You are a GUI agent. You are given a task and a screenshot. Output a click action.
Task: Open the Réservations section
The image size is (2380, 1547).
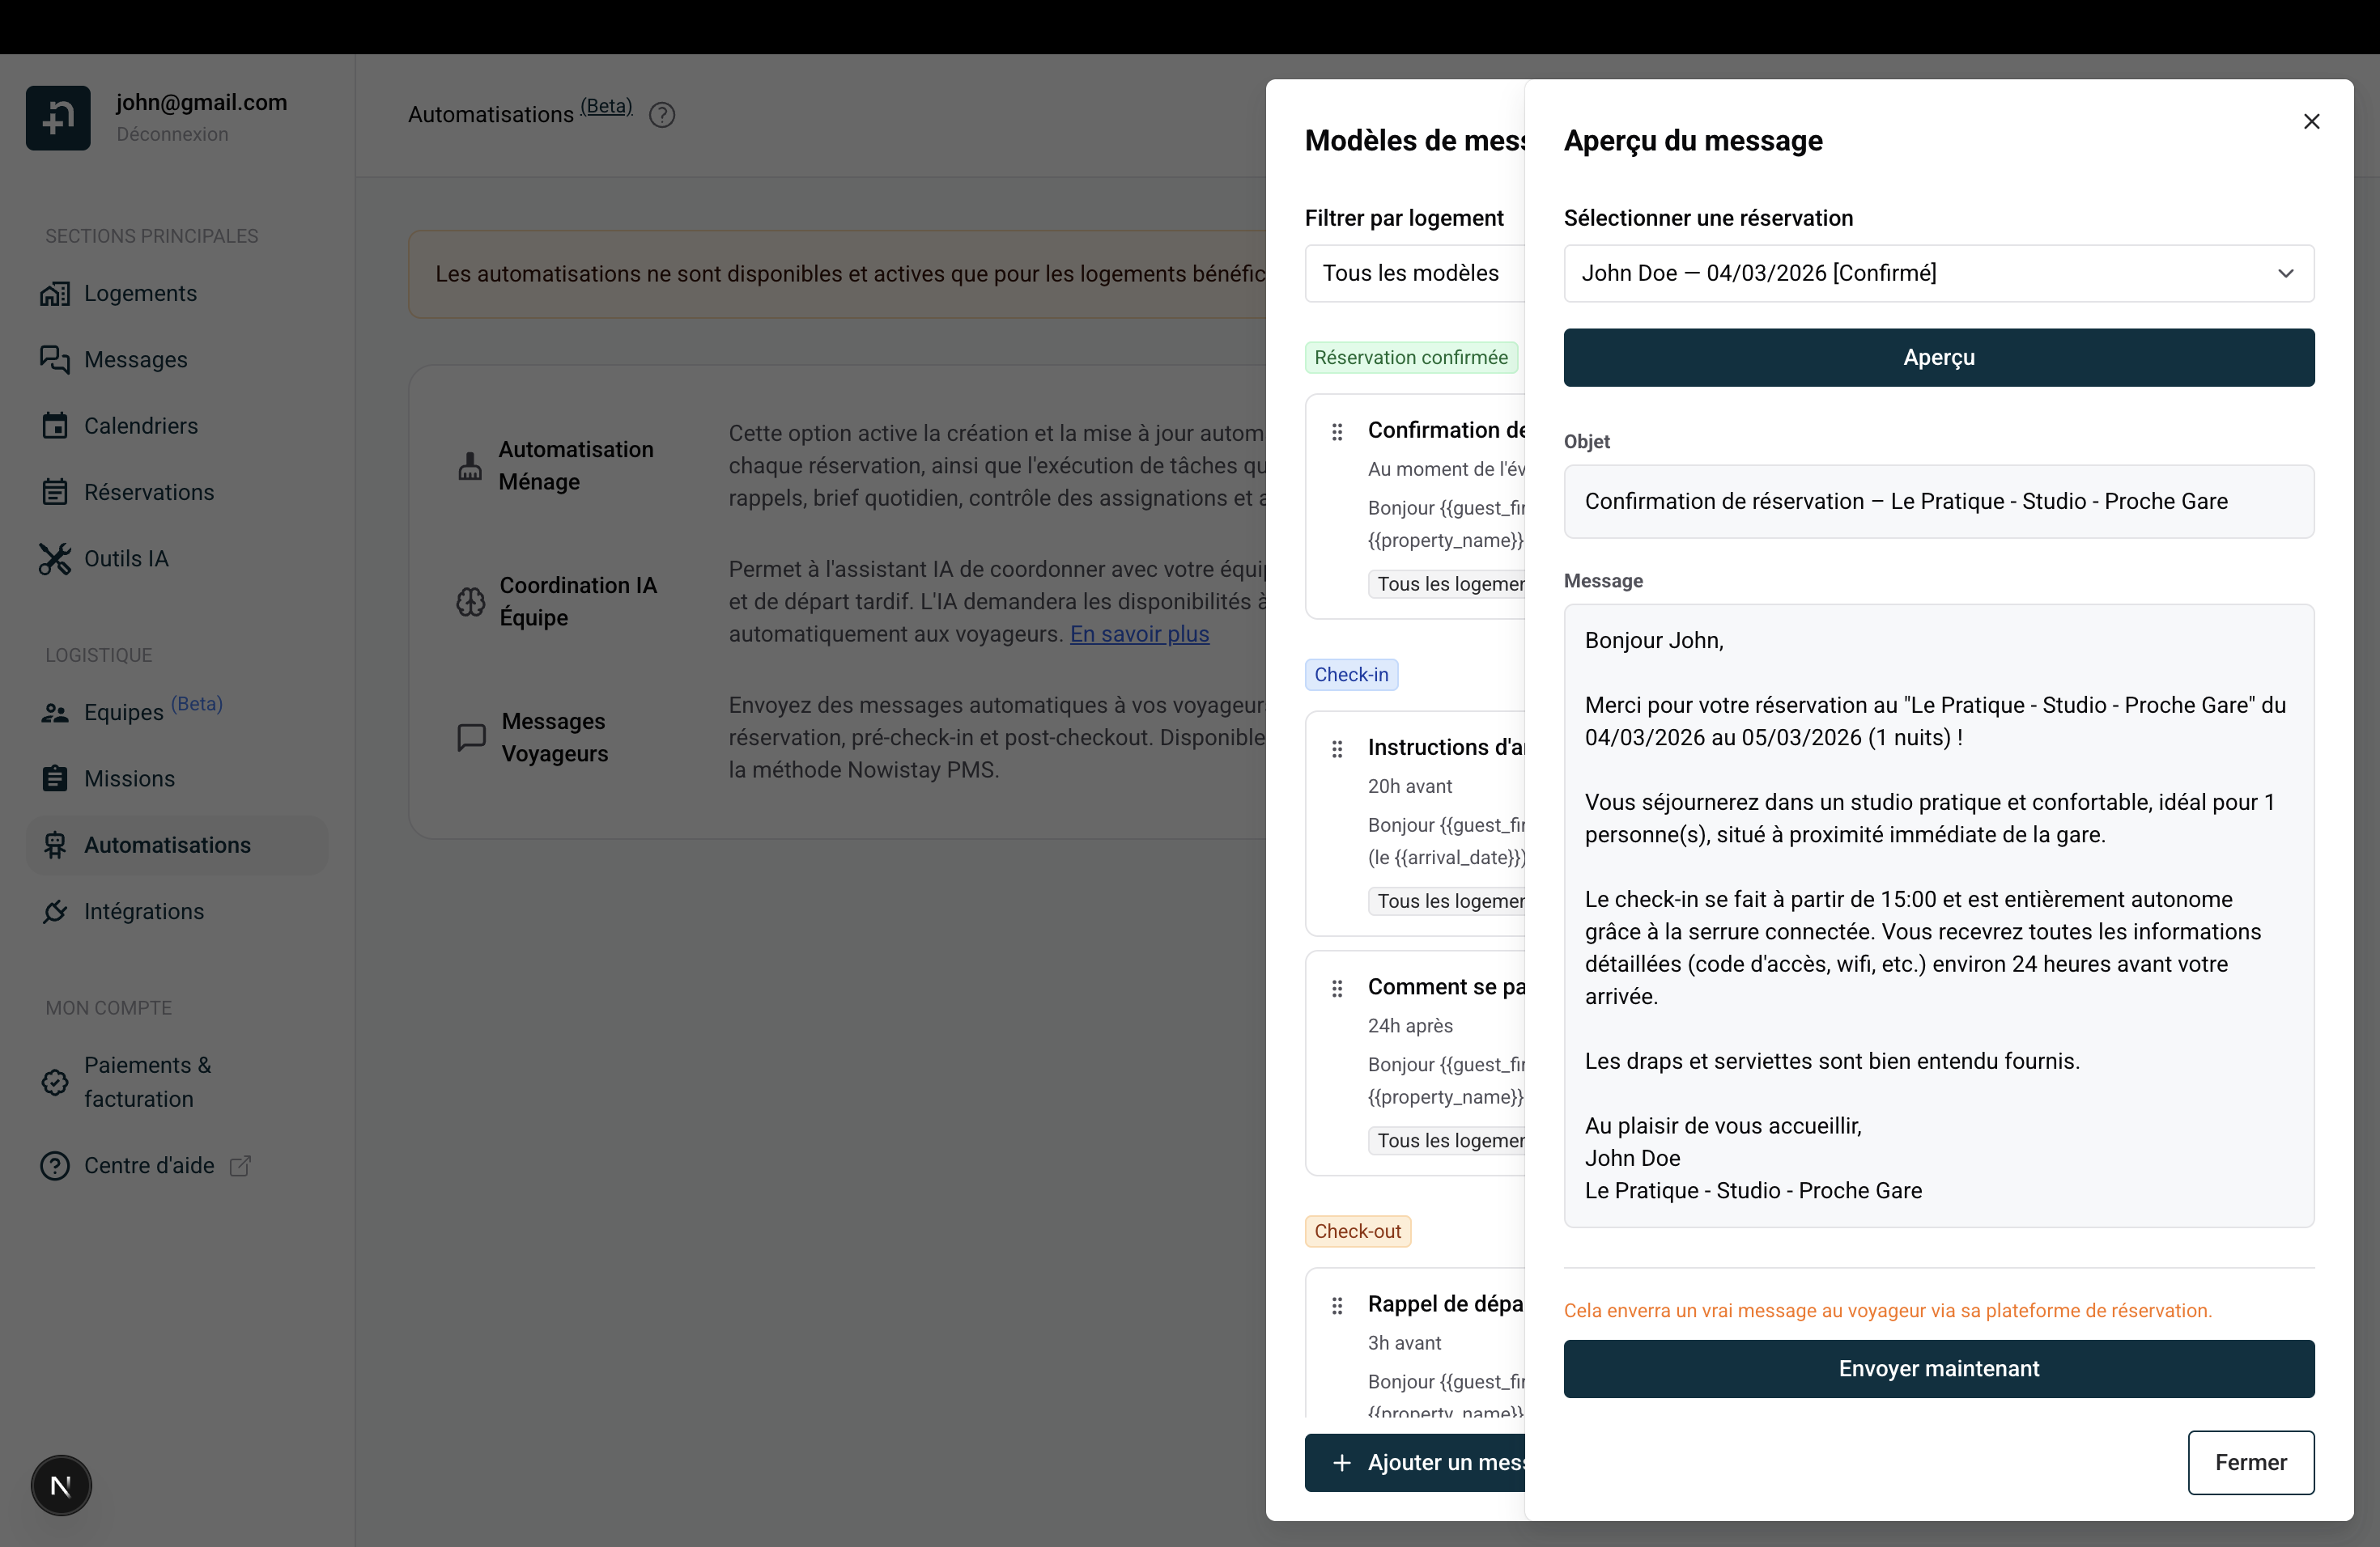pos(149,492)
